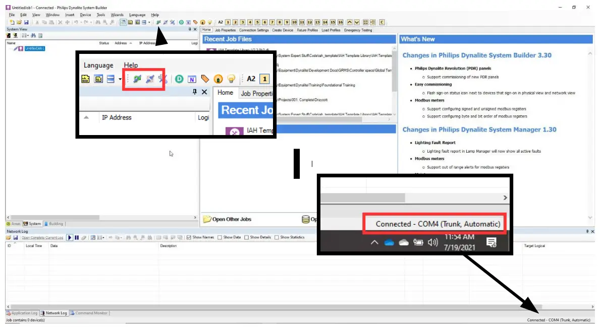Switch to the Emergency Testing tab
600x327 pixels.
(x=358, y=30)
